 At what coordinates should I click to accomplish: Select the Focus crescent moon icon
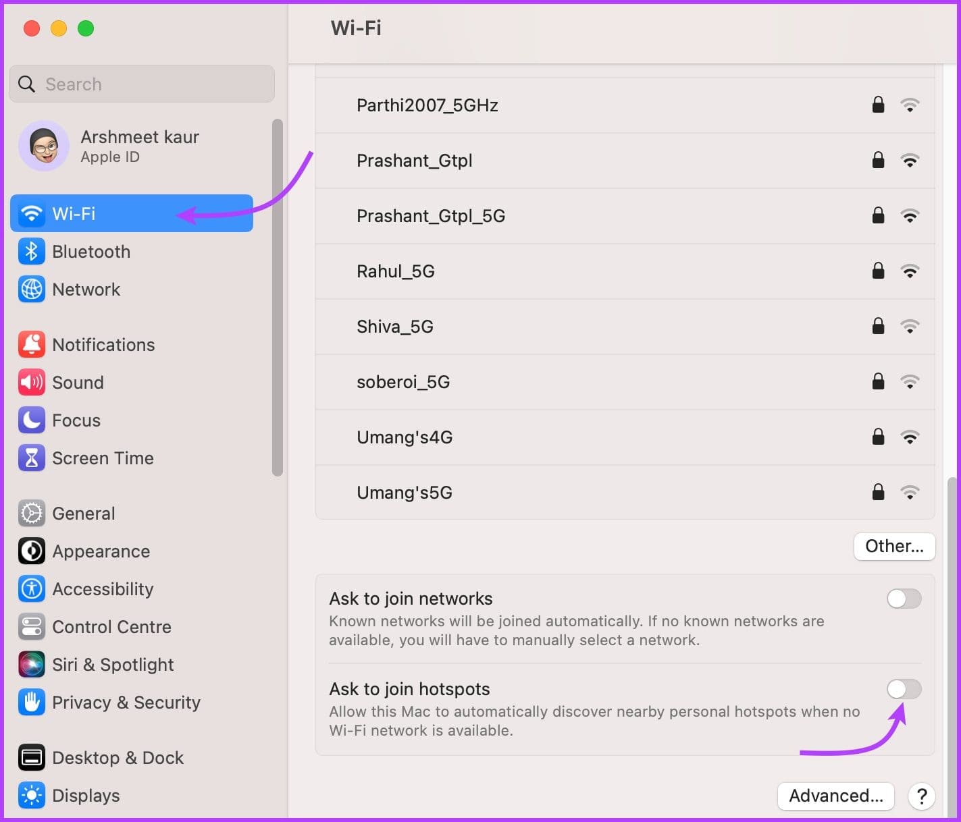click(31, 420)
